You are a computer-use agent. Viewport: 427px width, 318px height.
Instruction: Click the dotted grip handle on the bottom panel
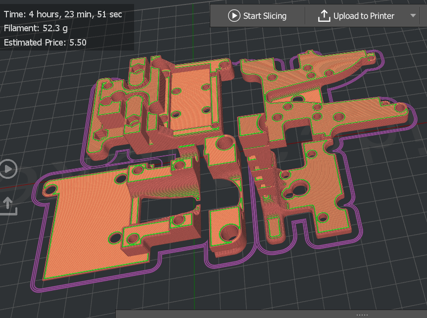coord(362,315)
